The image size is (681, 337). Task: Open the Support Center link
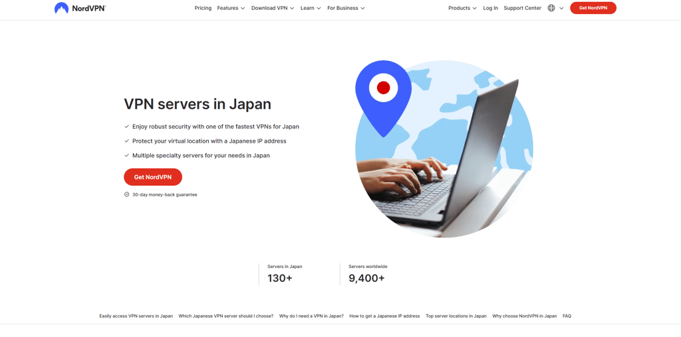pyautogui.click(x=523, y=8)
